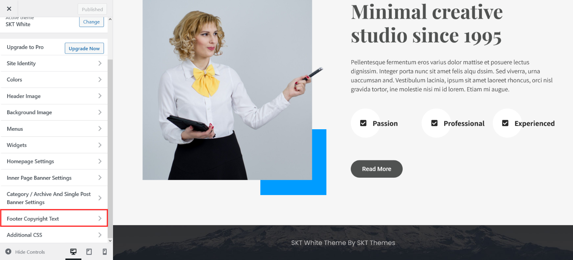Click the Read More button
Screen dimensions: 573x260
377,169
